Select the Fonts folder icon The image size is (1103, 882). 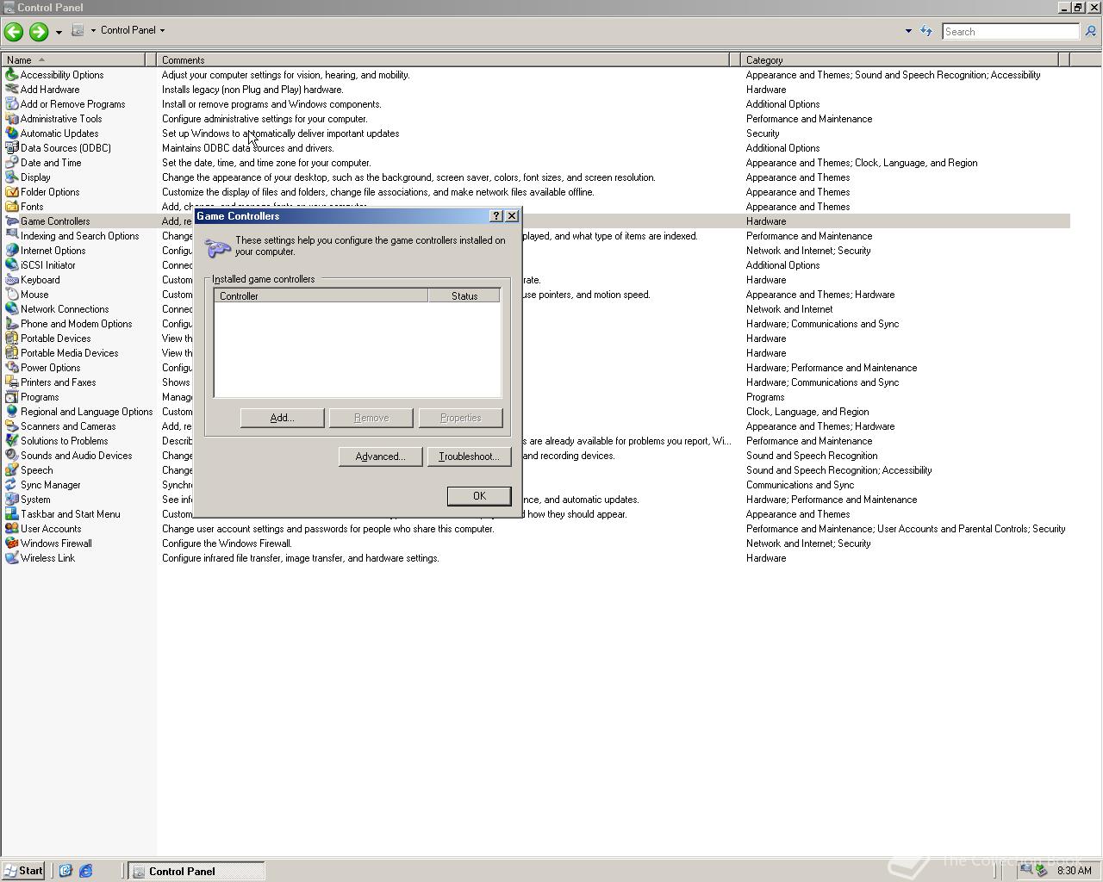(11, 207)
